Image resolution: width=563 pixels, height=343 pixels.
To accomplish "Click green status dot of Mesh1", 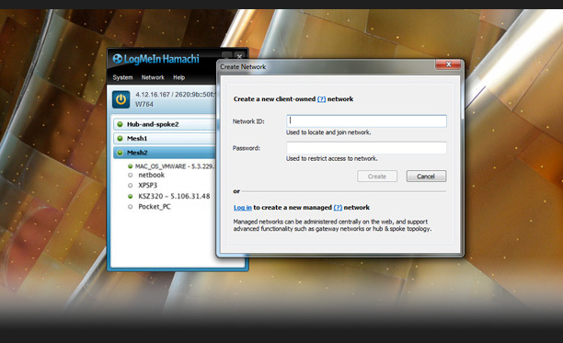I will [x=120, y=138].
